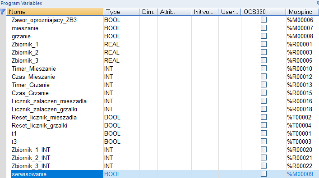
Task: Click the User... column header
Action: [230, 12]
